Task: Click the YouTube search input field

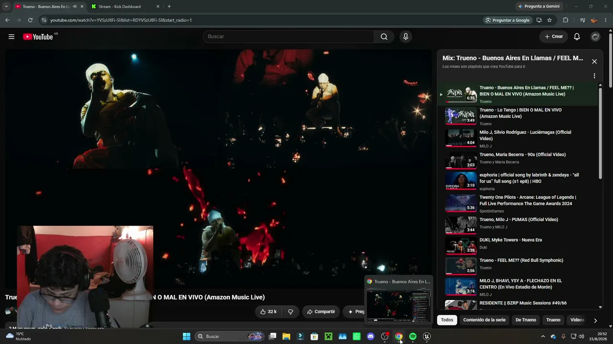Action: [x=288, y=37]
